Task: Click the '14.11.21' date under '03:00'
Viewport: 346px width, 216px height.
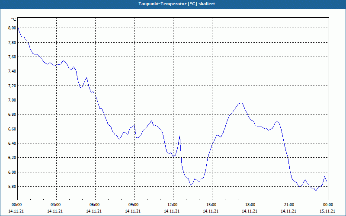Action: 55,211
